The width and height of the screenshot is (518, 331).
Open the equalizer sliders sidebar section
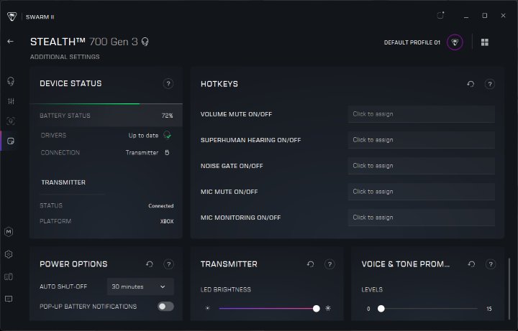[x=10, y=101]
